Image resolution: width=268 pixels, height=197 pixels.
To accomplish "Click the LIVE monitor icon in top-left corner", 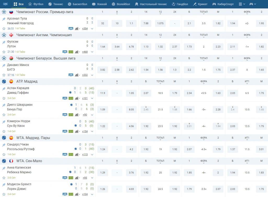I will tap(5, 4).
